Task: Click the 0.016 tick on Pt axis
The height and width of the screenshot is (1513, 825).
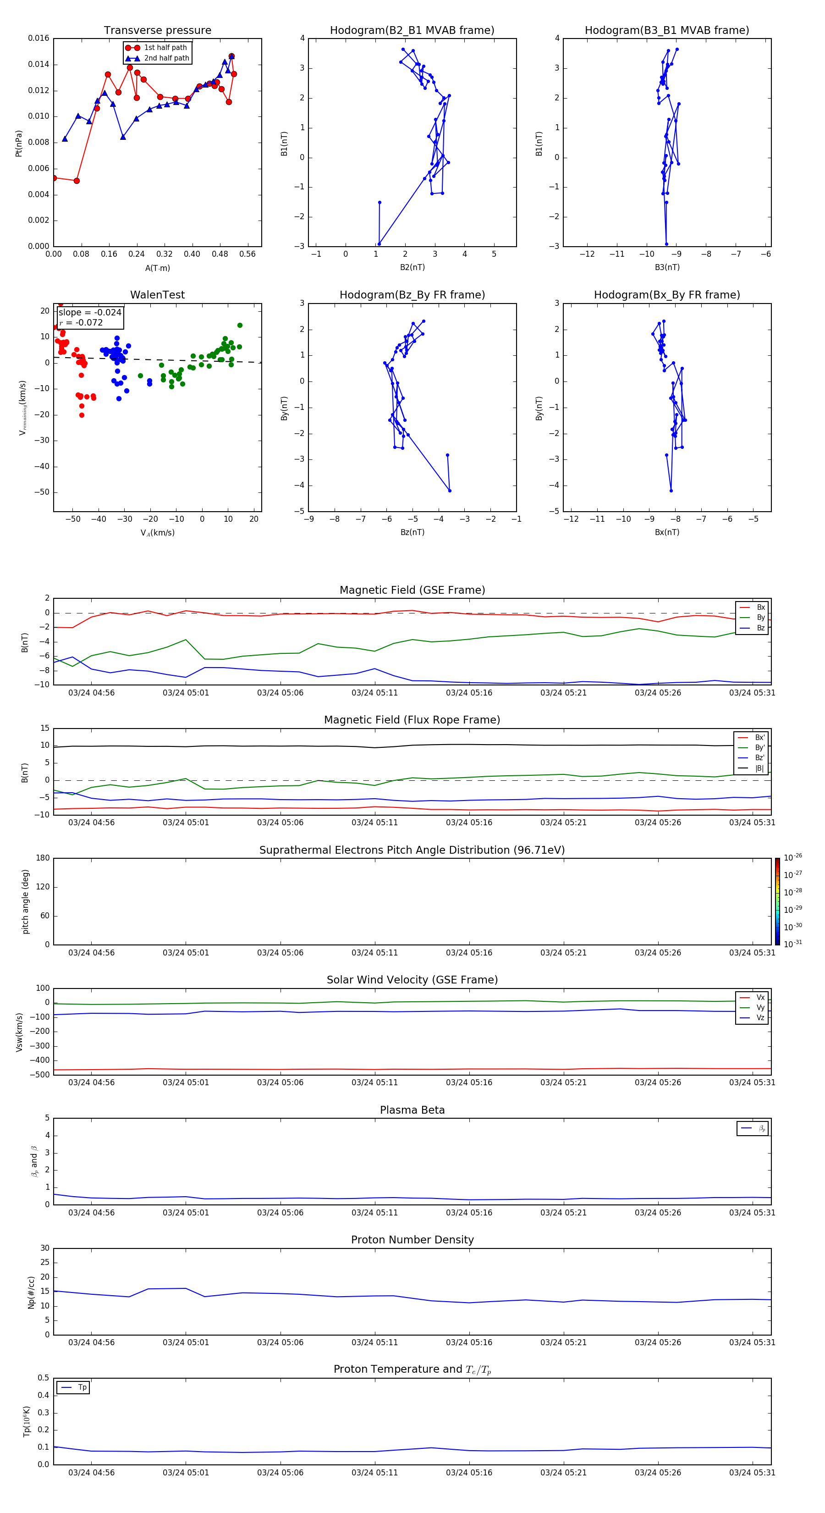Action: coord(39,38)
